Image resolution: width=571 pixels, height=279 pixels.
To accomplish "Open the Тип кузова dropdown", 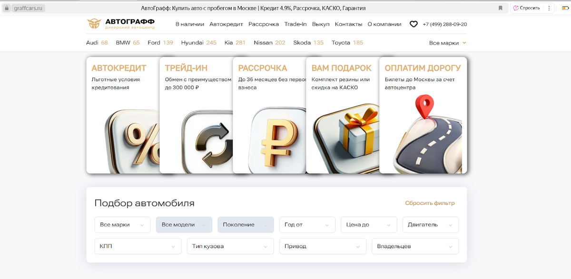I will [x=230, y=246].
